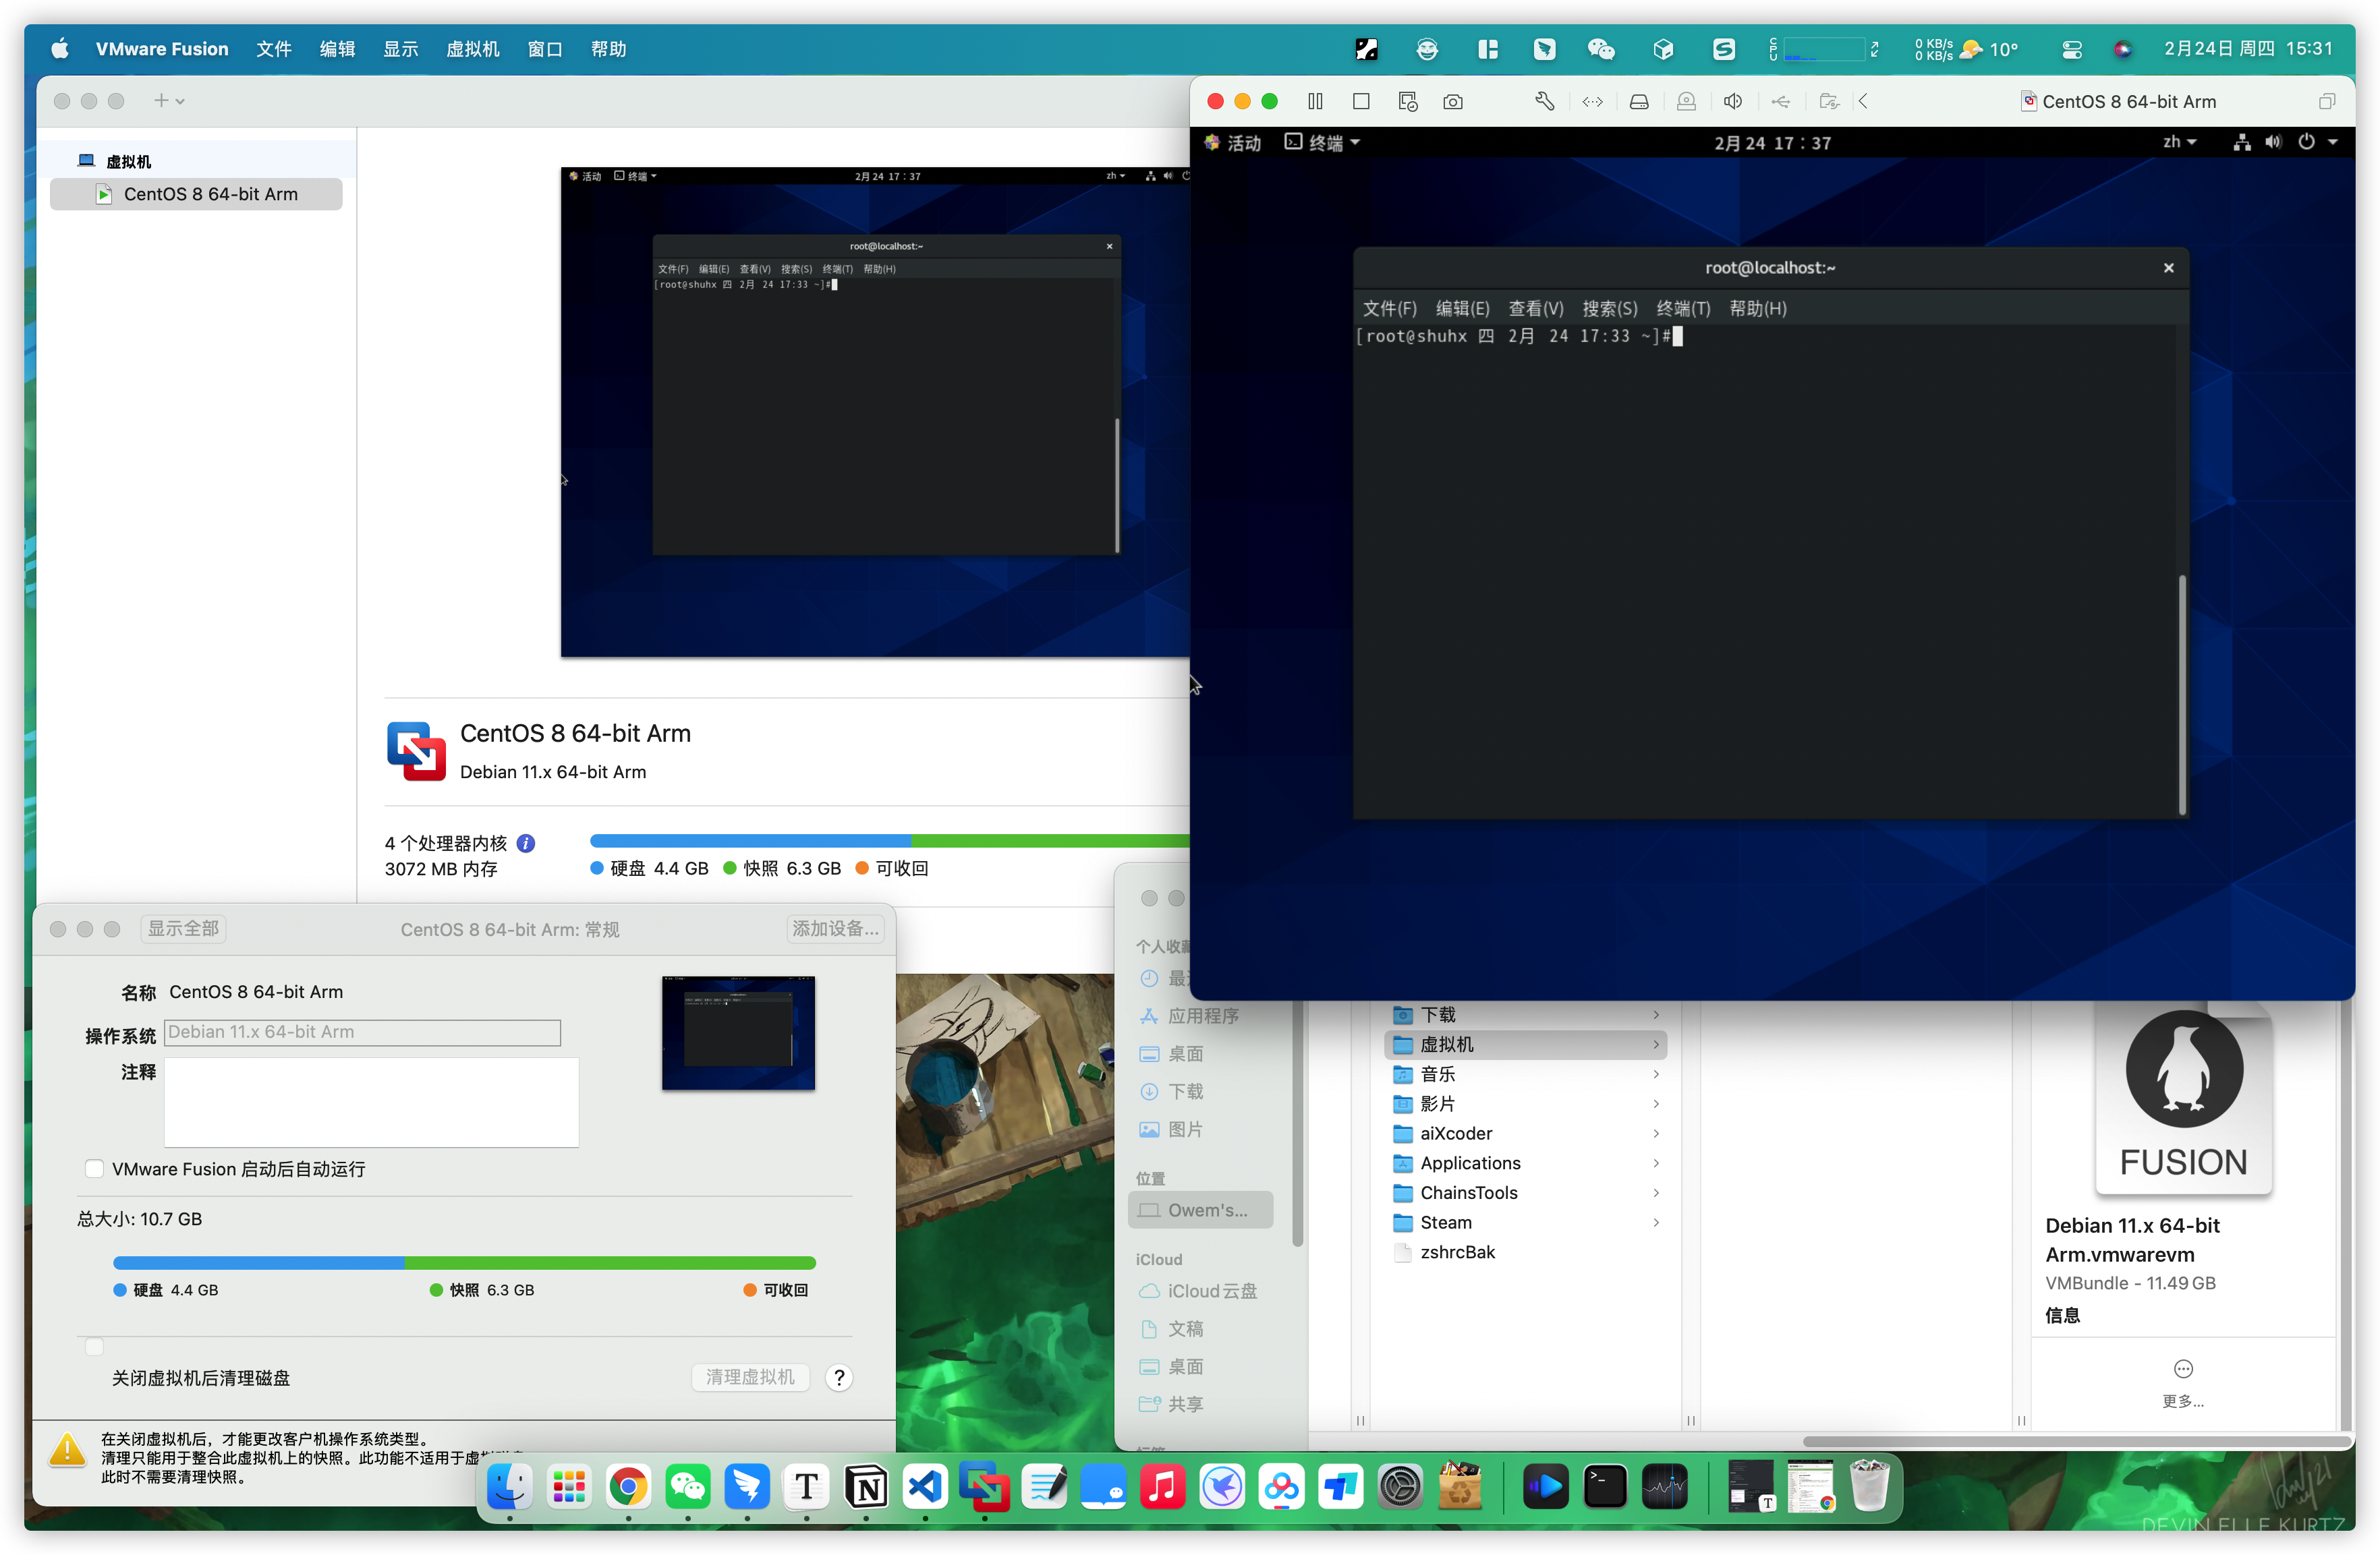Take a snapshot with the camera icon

[x=1453, y=101]
